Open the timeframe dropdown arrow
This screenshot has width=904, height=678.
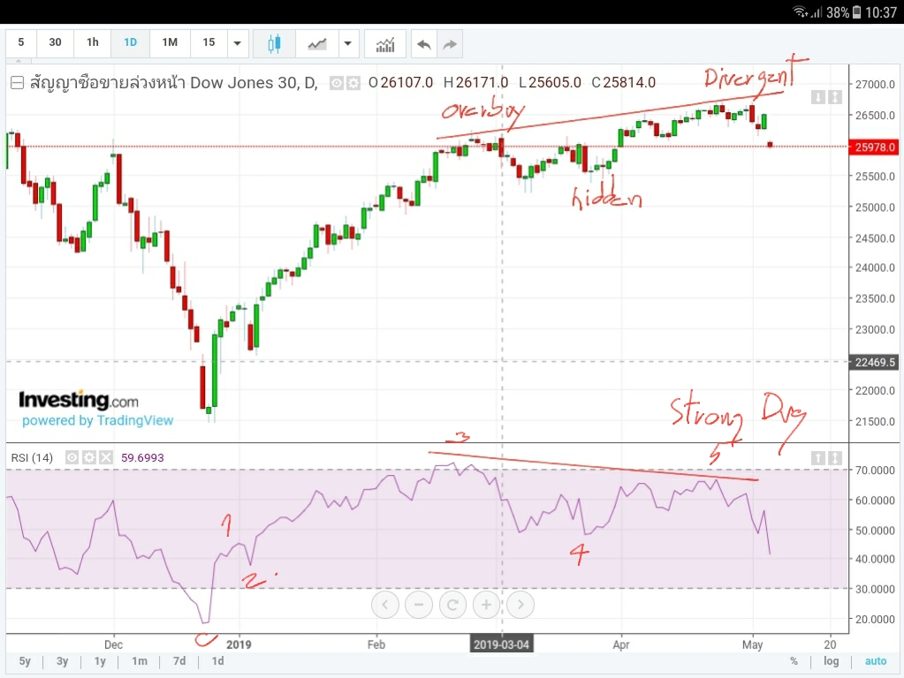237,43
